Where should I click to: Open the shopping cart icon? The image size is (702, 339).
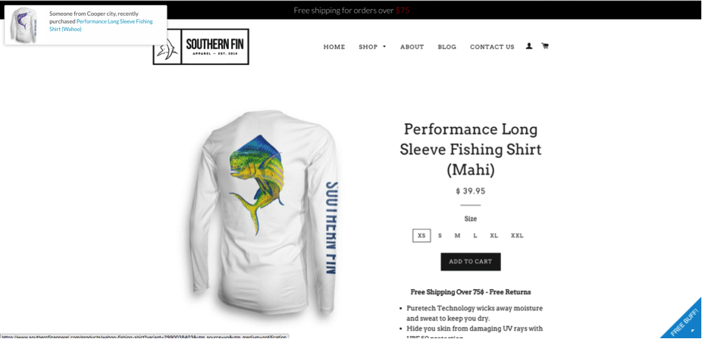coord(545,46)
